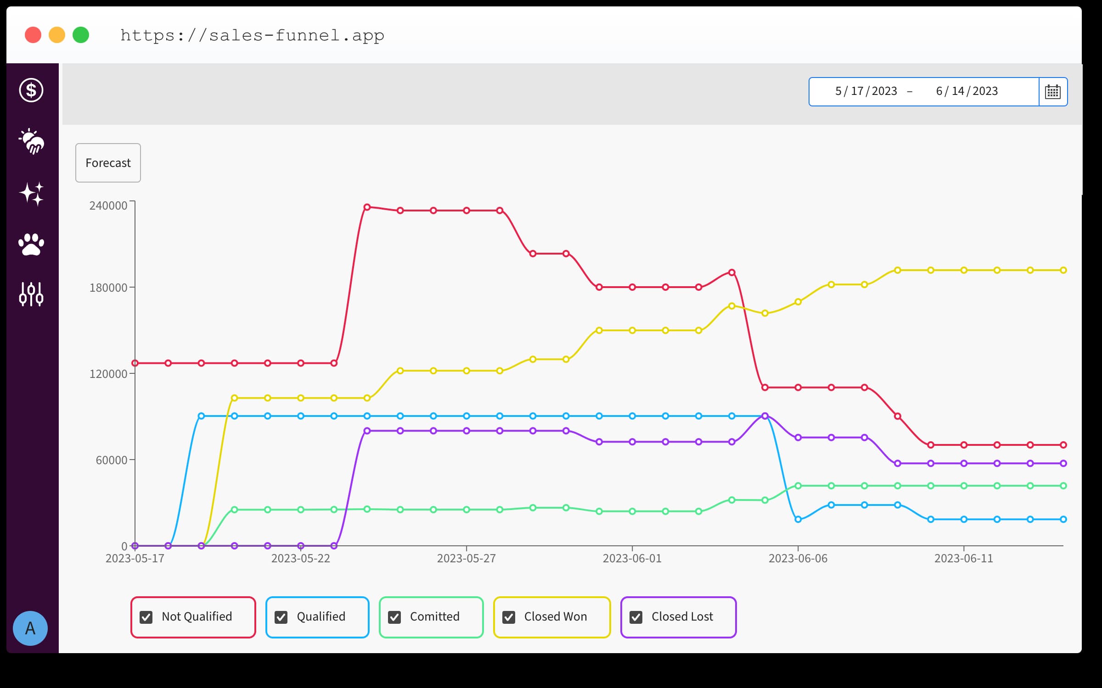Open the date range end selector

point(967,89)
